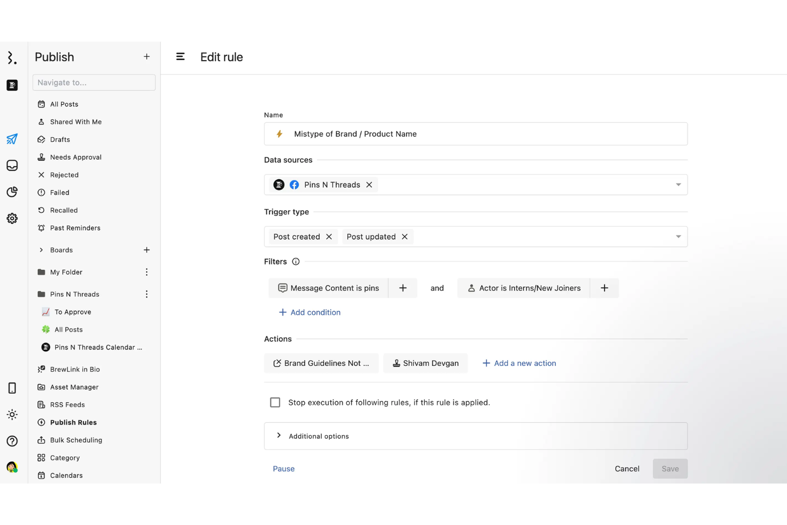Click the plus next to Actor filter
The width and height of the screenshot is (787, 525).
pyautogui.click(x=605, y=288)
